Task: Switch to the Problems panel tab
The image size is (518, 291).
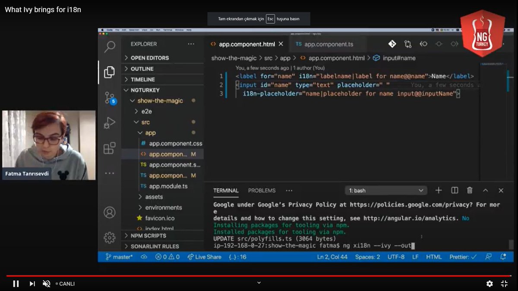Action: 262,191
